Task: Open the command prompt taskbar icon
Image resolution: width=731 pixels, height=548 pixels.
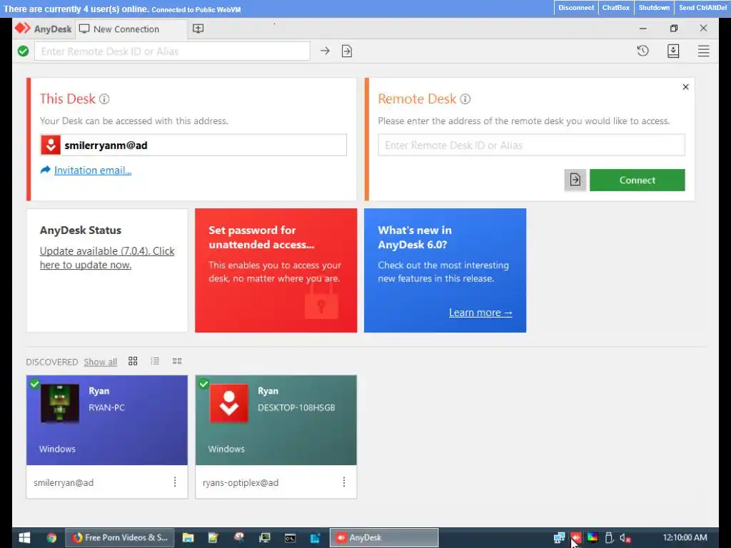Action: [290, 538]
